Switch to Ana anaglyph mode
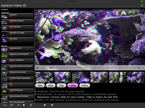The height and width of the screenshot is (108, 145). pyautogui.click(x=5, y=105)
